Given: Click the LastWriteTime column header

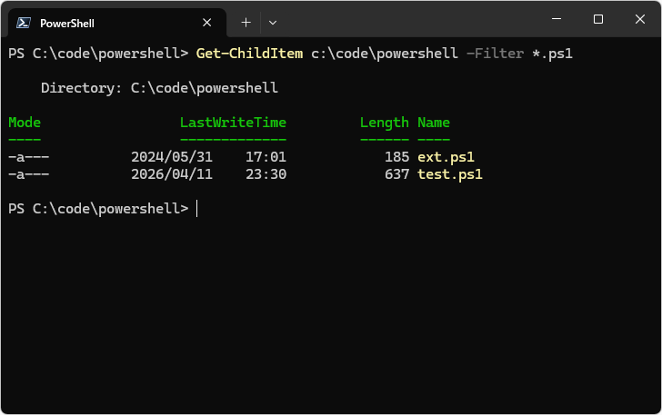Looking at the screenshot, I should pyautogui.click(x=233, y=123).
